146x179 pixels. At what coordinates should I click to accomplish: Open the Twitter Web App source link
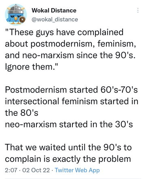click(x=77, y=170)
